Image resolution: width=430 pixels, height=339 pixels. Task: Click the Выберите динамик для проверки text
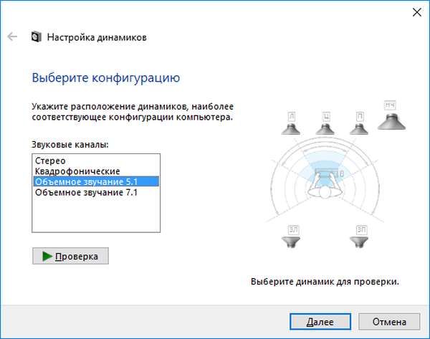pyautogui.click(x=325, y=282)
